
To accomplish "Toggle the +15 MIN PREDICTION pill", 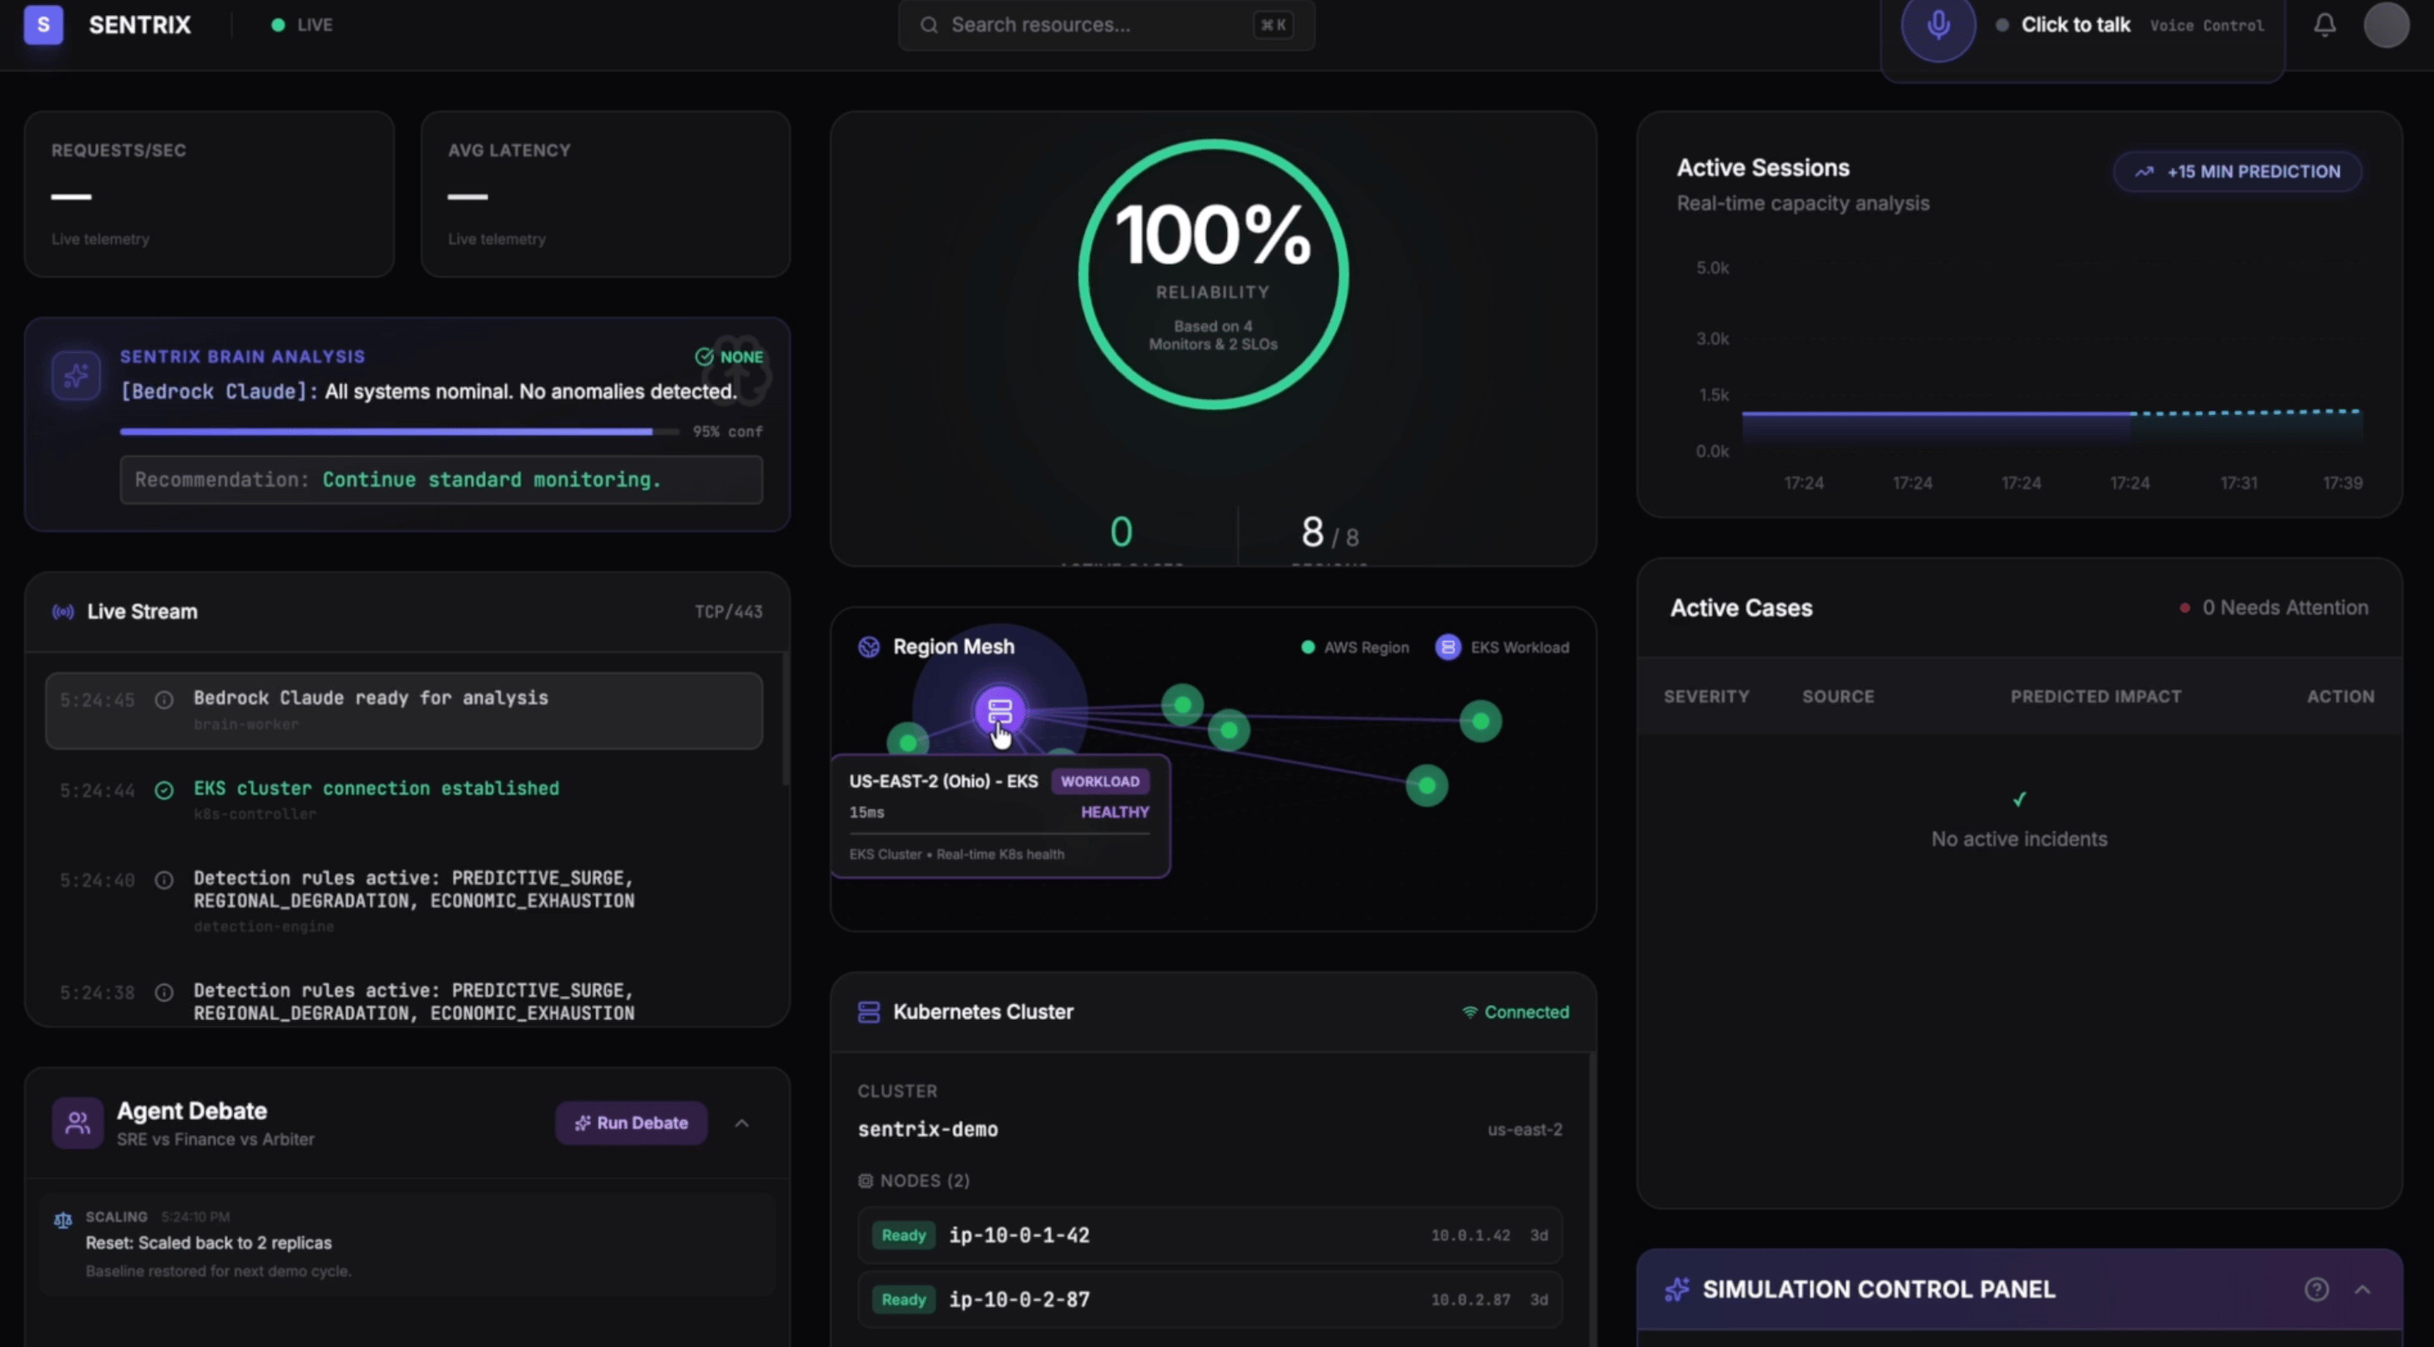I will (2238, 172).
